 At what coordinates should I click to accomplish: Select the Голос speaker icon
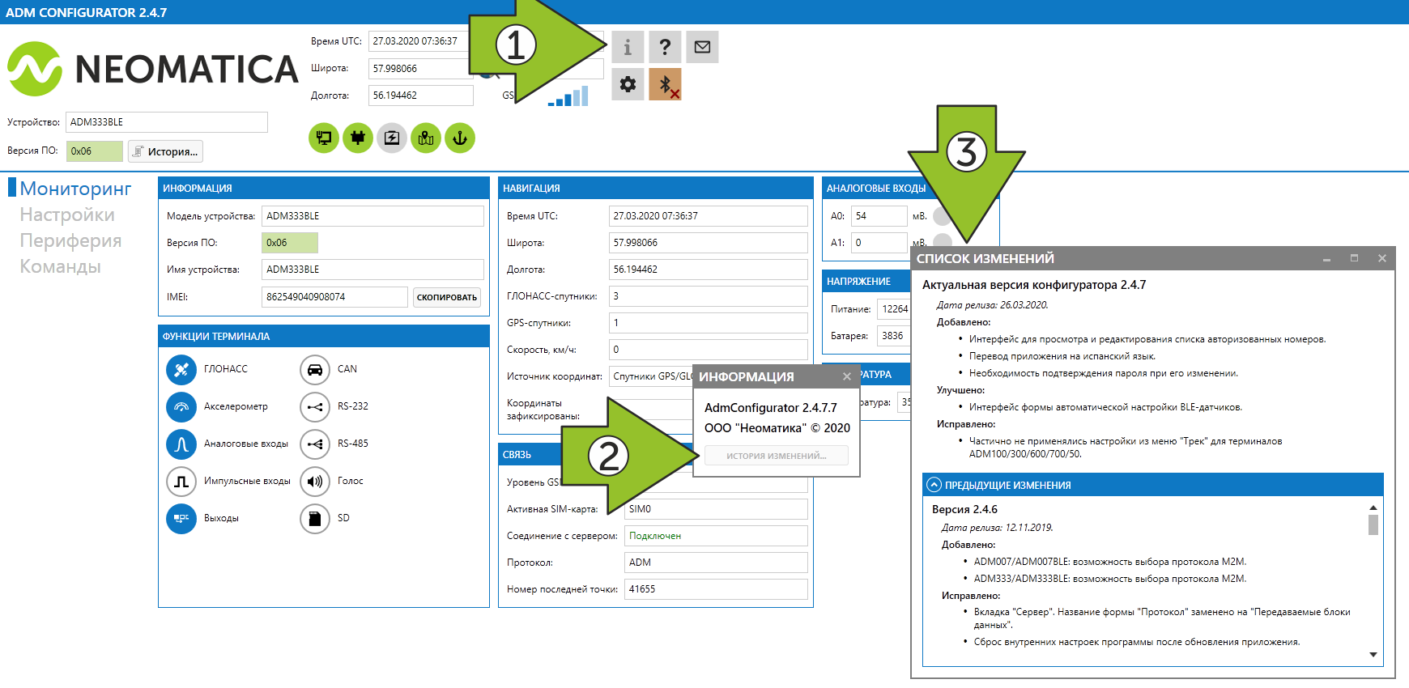(x=315, y=482)
